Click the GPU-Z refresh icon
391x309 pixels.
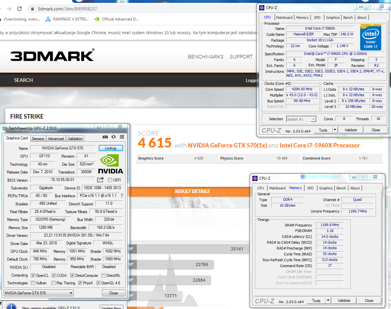pyautogui.click(x=113, y=137)
